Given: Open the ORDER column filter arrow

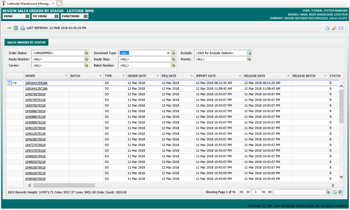Looking at the screenshot, I should 66,76.
